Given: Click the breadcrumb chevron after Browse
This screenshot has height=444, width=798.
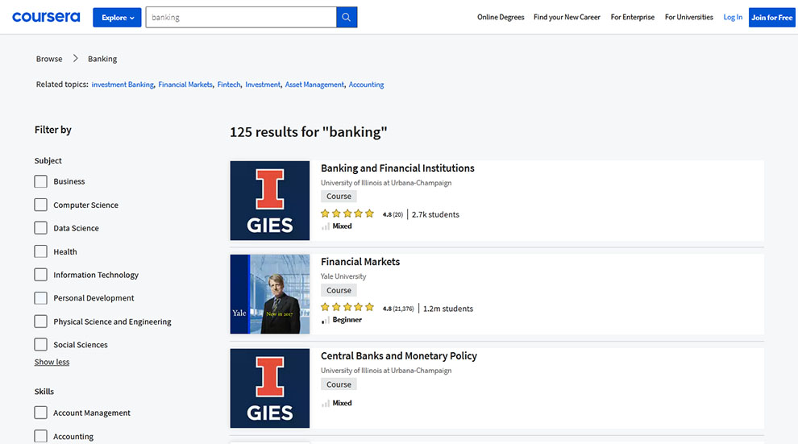Looking at the screenshot, I should [x=75, y=59].
